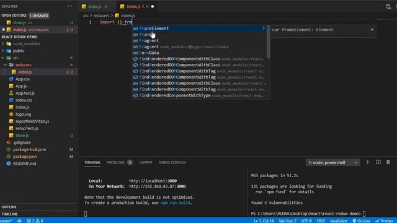Create new terminal with plus icon
Image resolution: width=397 pixels, height=223 pixels.
[368, 162]
